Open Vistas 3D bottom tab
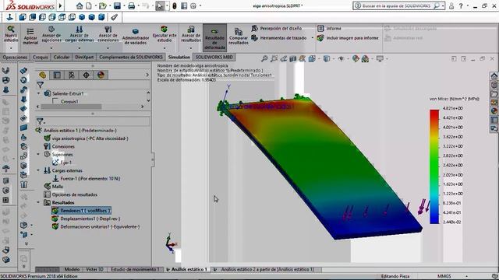 (95, 269)
